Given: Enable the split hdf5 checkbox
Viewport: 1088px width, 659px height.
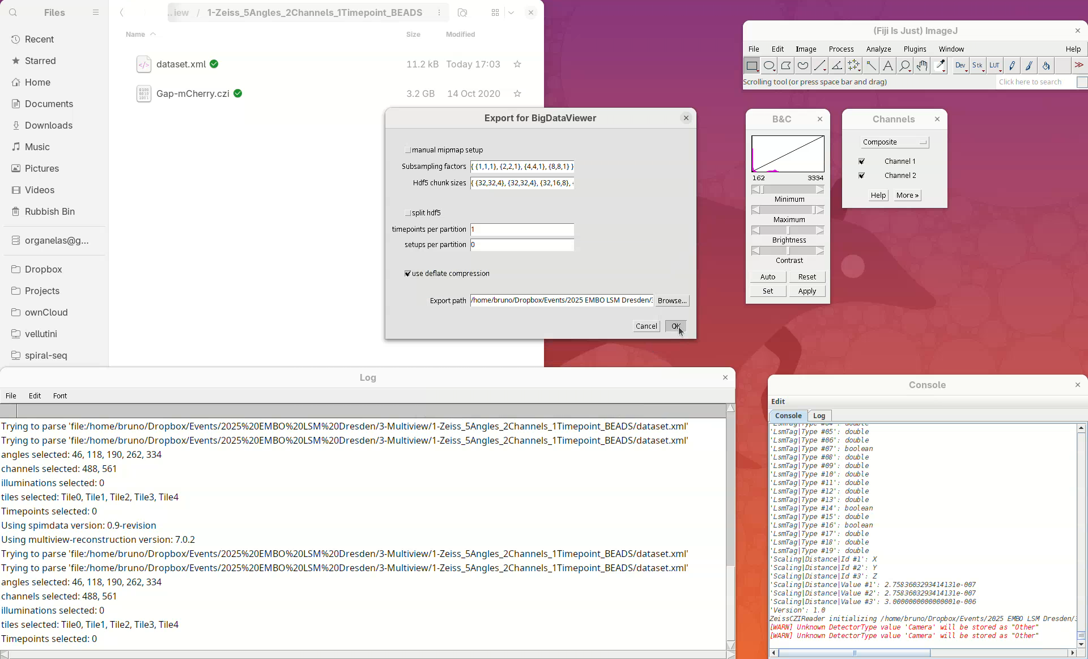Looking at the screenshot, I should coord(407,213).
